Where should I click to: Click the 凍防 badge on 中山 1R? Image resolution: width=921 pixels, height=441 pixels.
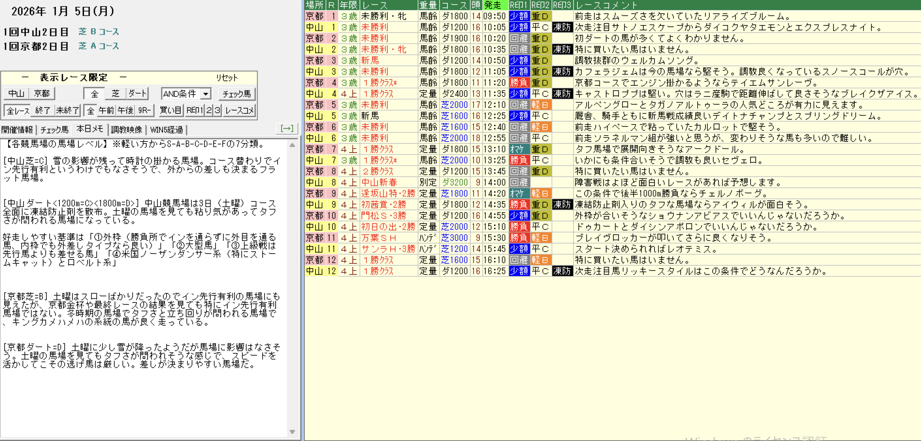tap(562, 27)
